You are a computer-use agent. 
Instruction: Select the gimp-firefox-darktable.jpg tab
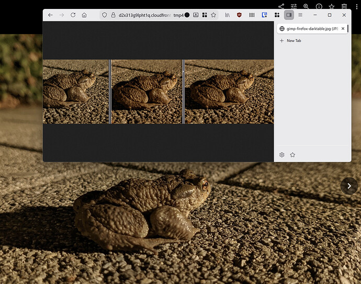(309, 29)
